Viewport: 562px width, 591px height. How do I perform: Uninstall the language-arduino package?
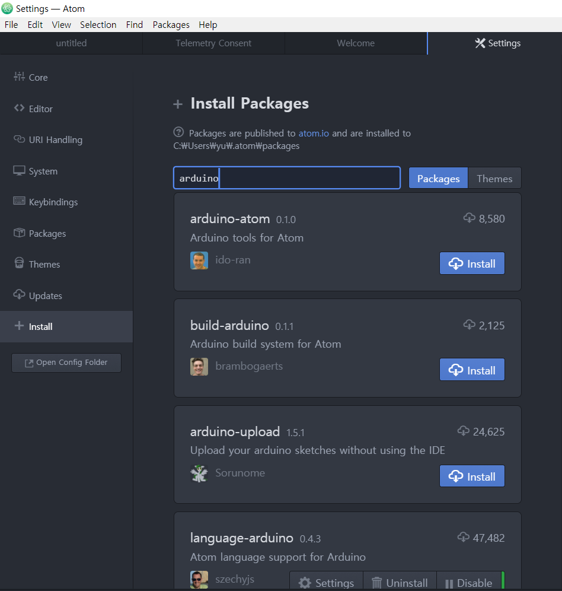(400, 581)
